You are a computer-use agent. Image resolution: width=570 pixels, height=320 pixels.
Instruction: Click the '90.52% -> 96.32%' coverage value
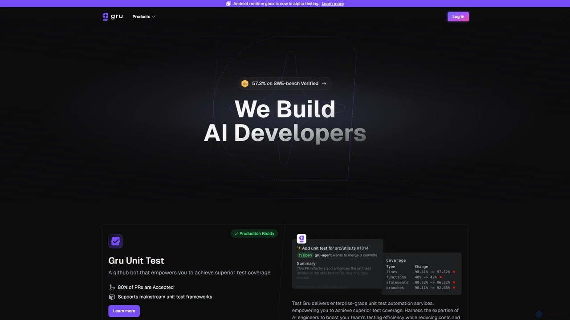point(432,283)
